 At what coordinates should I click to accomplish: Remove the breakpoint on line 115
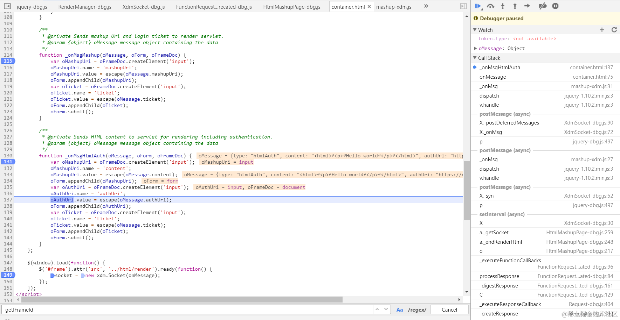pos(8,61)
